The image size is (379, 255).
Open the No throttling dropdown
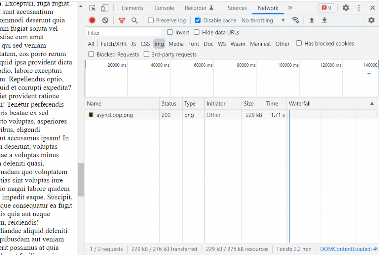pyautogui.click(x=263, y=20)
